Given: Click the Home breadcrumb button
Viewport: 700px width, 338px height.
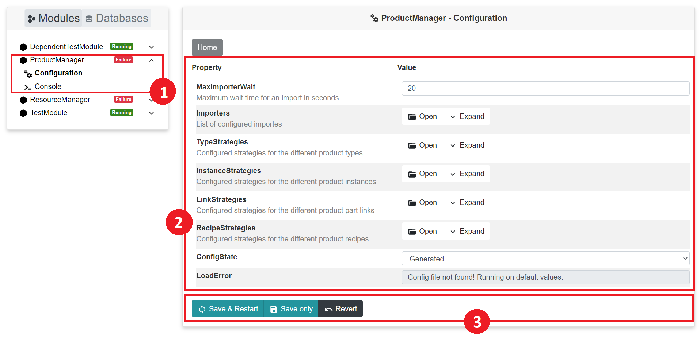Looking at the screenshot, I should coord(207,47).
